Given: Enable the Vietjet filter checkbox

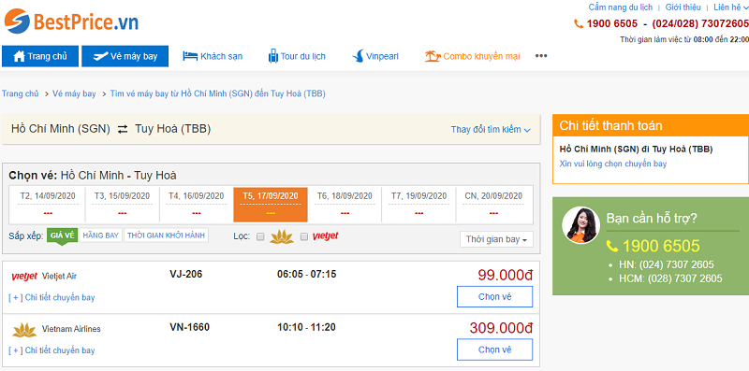Looking at the screenshot, I should [x=303, y=236].
